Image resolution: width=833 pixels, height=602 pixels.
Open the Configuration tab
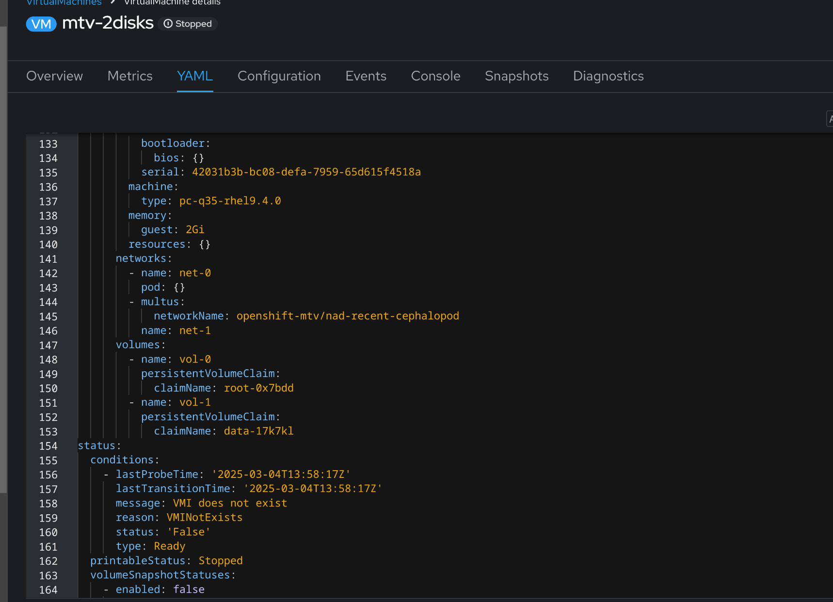[x=279, y=76]
